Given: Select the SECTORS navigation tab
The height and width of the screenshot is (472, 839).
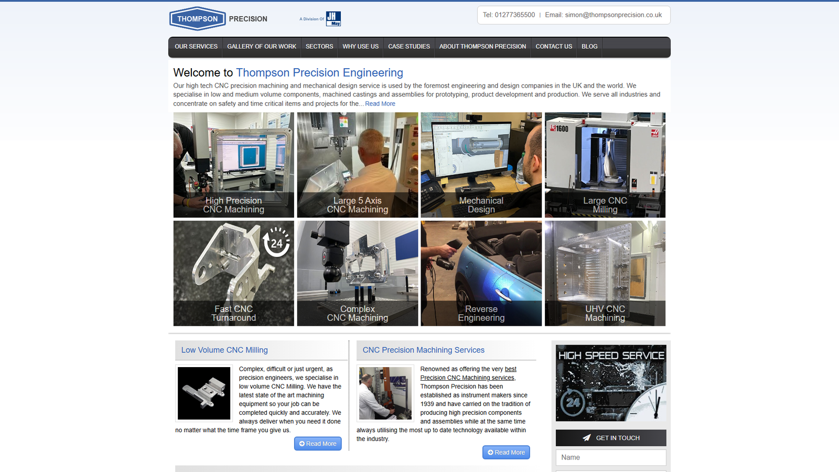Looking at the screenshot, I should tap(319, 47).
